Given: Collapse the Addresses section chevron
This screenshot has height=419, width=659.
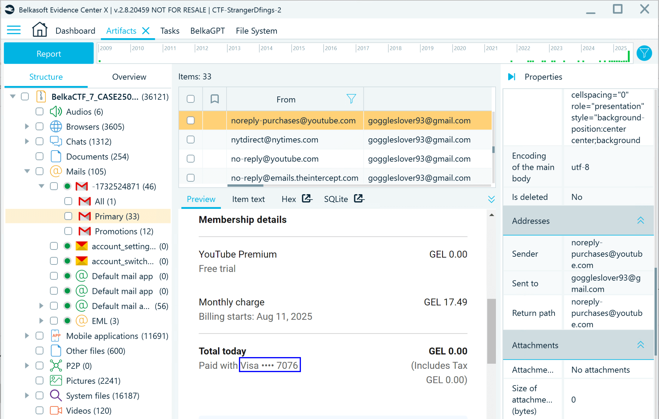Looking at the screenshot, I should [640, 221].
